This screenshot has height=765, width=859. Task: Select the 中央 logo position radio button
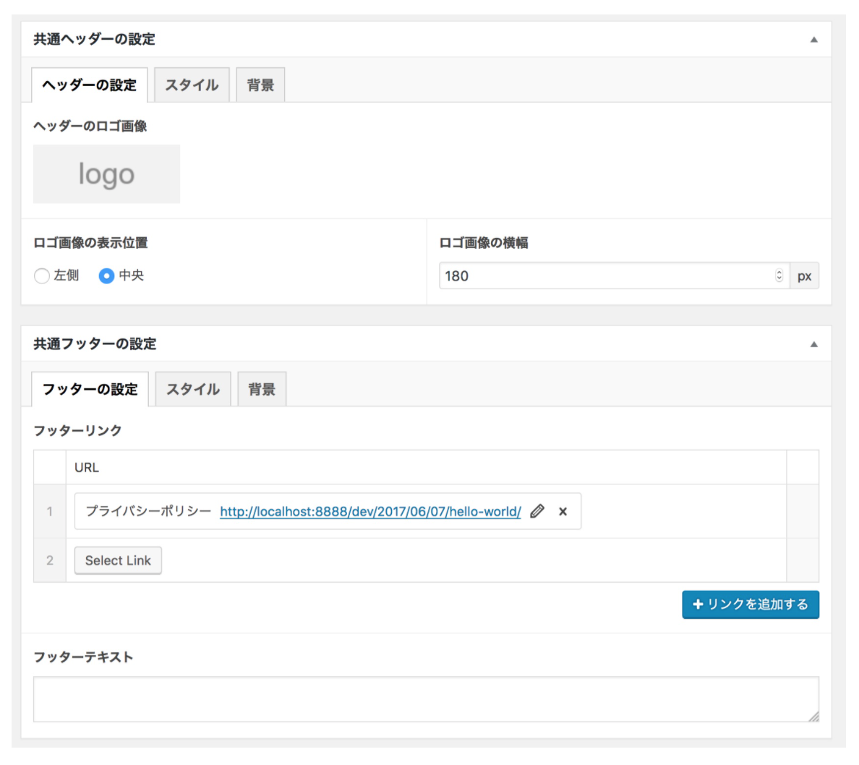coord(106,275)
